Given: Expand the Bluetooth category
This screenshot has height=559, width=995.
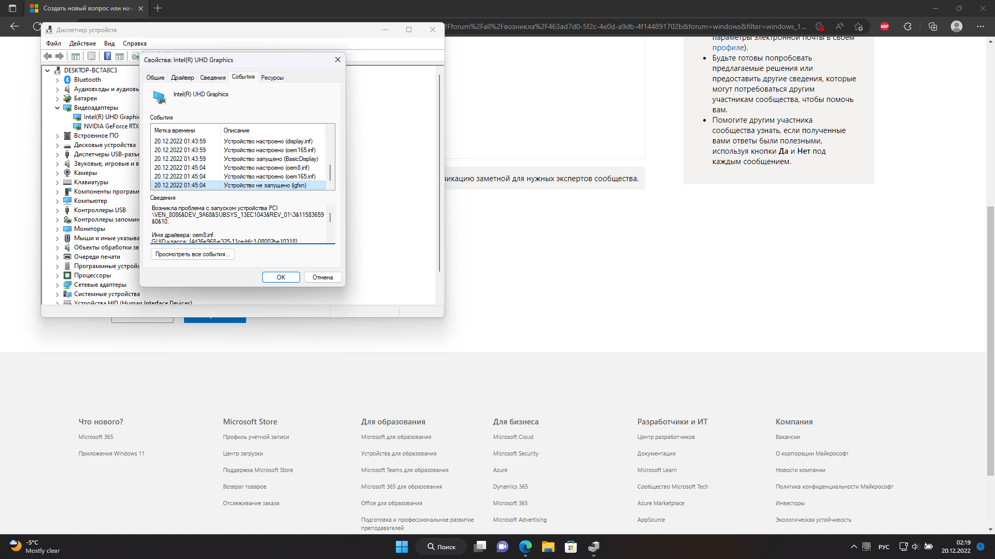Looking at the screenshot, I should pyautogui.click(x=58, y=80).
